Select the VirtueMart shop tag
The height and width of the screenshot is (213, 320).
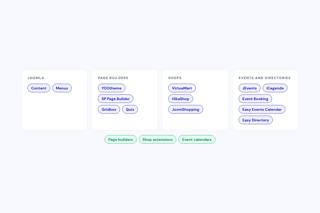(x=182, y=88)
